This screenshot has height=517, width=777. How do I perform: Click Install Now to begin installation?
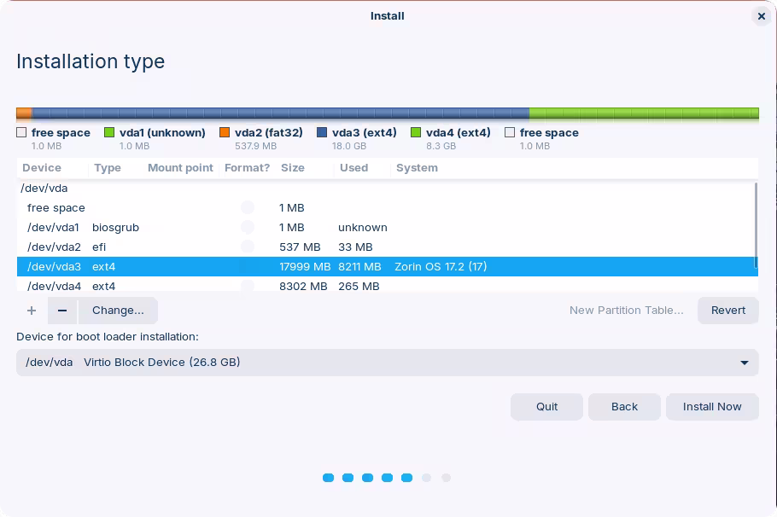click(711, 407)
